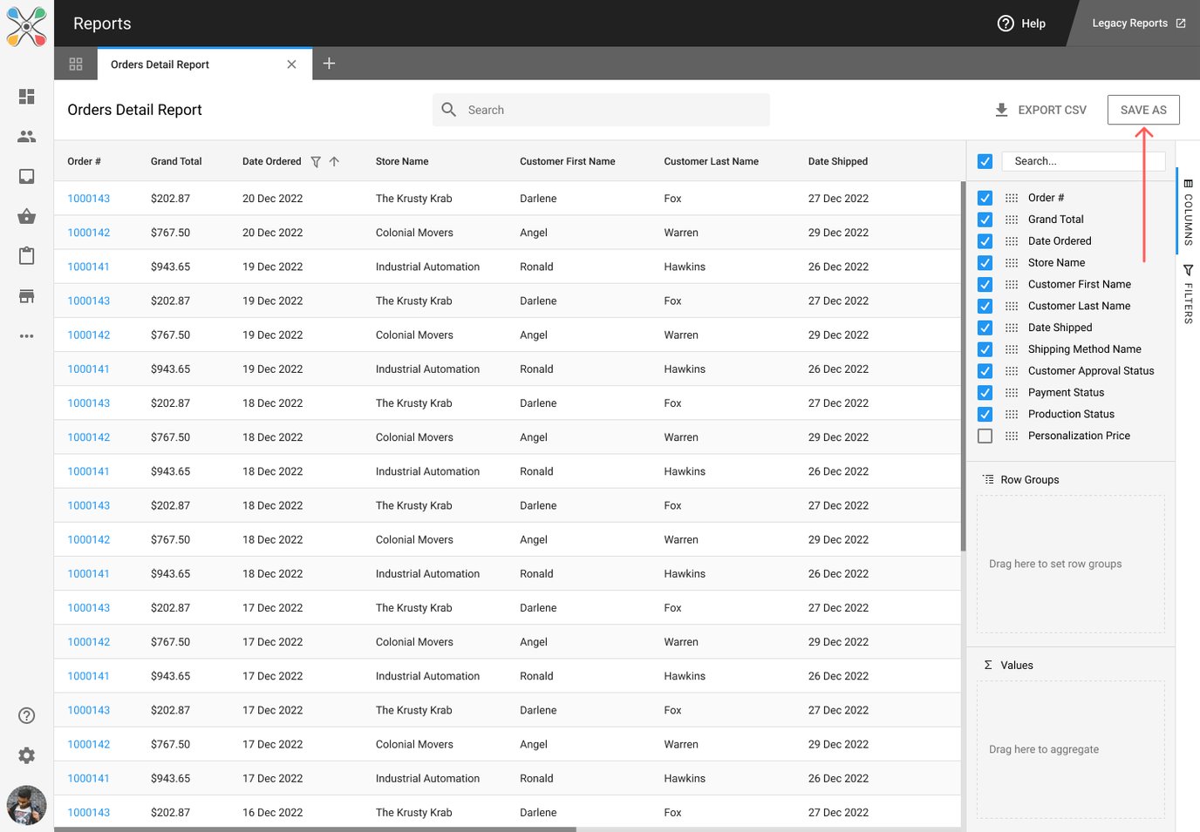This screenshot has width=1200, height=832.
Task: Click the filter icon on Date Ordered column
Action: [x=316, y=162]
